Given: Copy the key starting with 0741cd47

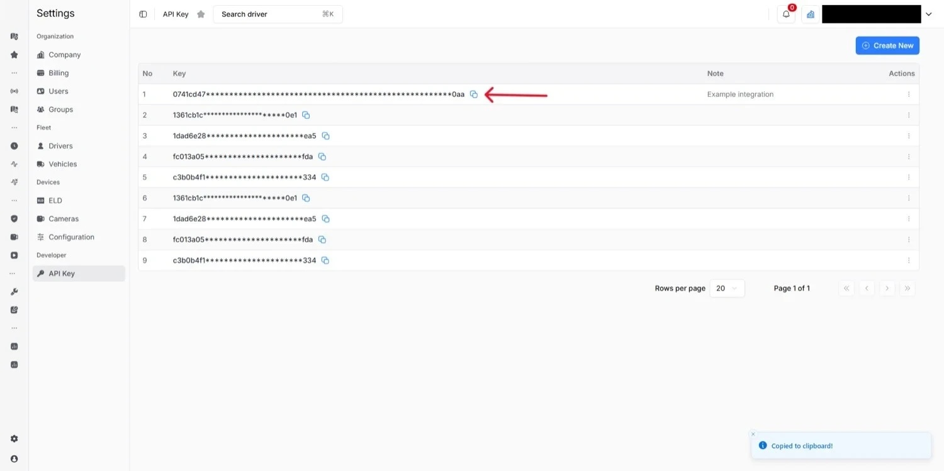Looking at the screenshot, I should pyautogui.click(x=474, y=94).
